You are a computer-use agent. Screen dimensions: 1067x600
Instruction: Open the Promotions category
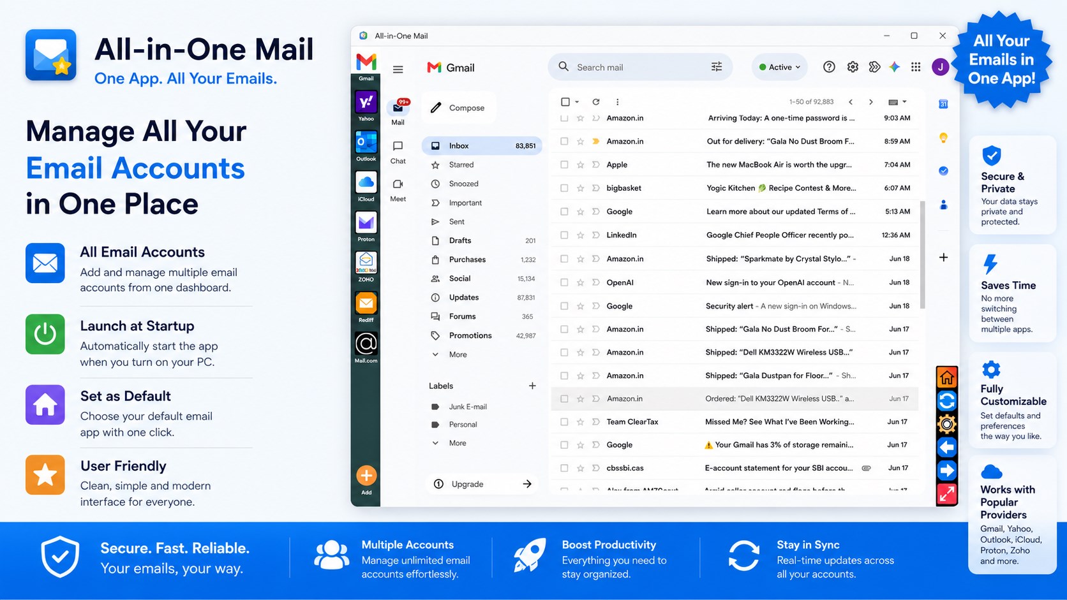[482, 335]
